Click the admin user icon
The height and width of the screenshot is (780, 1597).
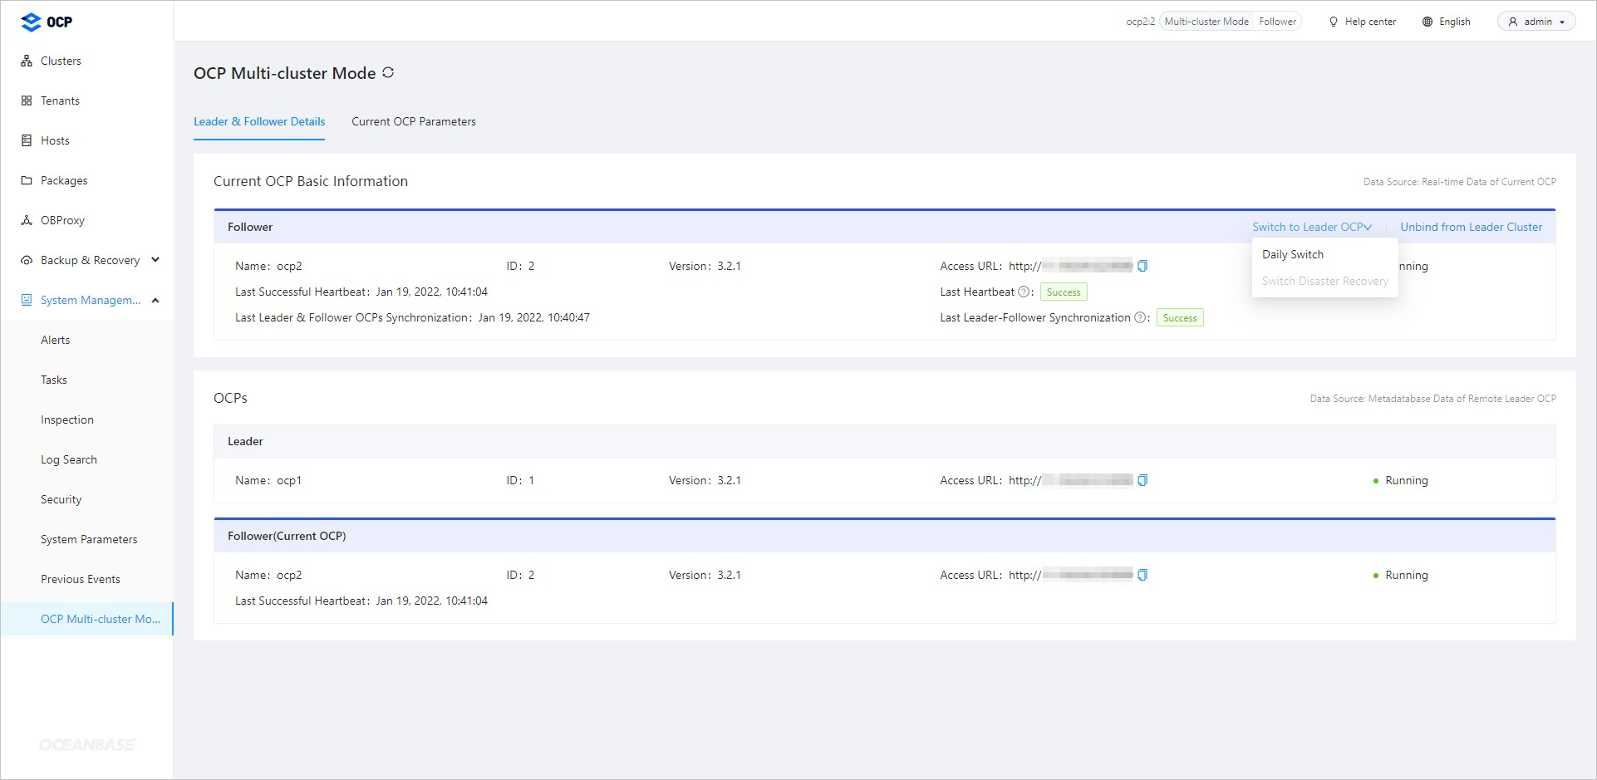pyautogui.click(x=1513, y=22)
